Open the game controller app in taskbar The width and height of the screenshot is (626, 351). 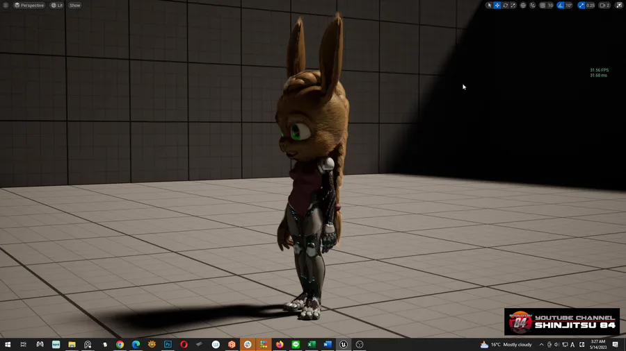40,345
